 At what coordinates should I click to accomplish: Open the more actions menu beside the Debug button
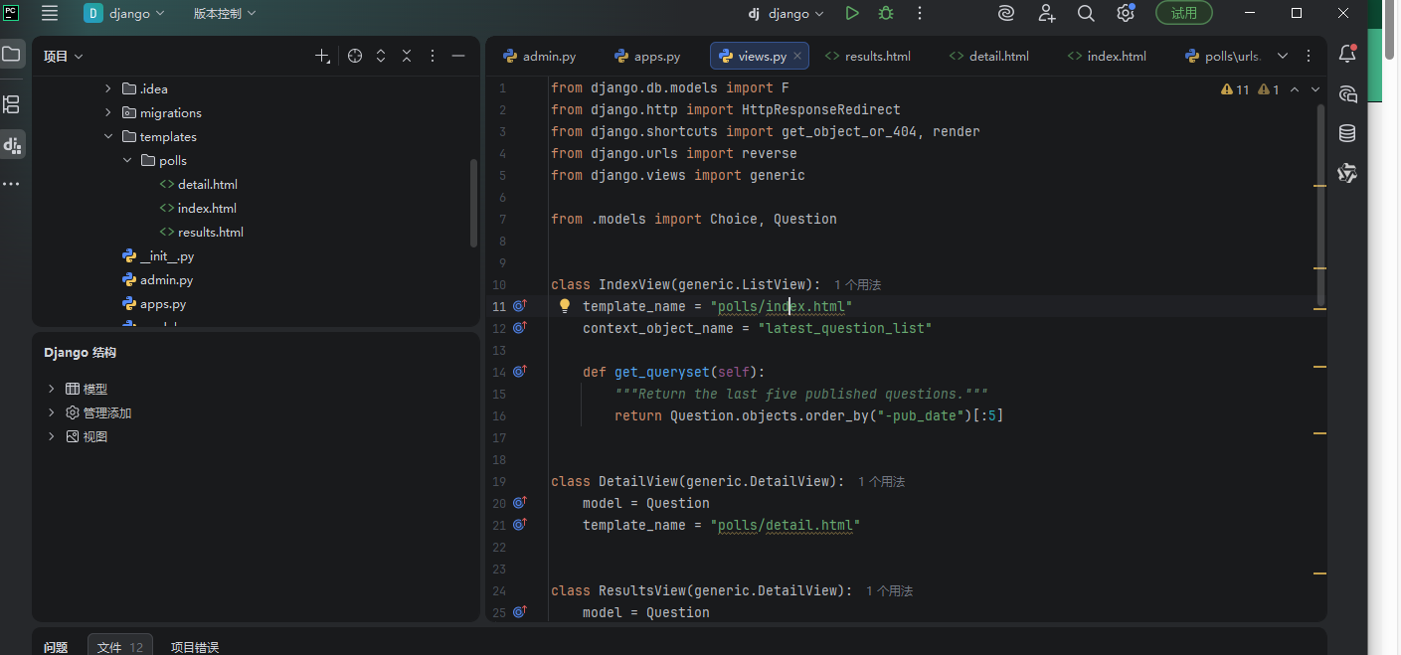[x=920, y=13]
